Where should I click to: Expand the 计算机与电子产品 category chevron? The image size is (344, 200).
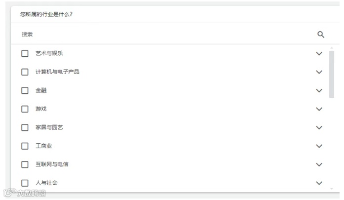tap(319, 72)
